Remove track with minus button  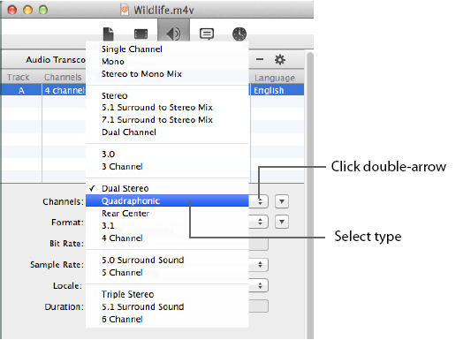260,59
